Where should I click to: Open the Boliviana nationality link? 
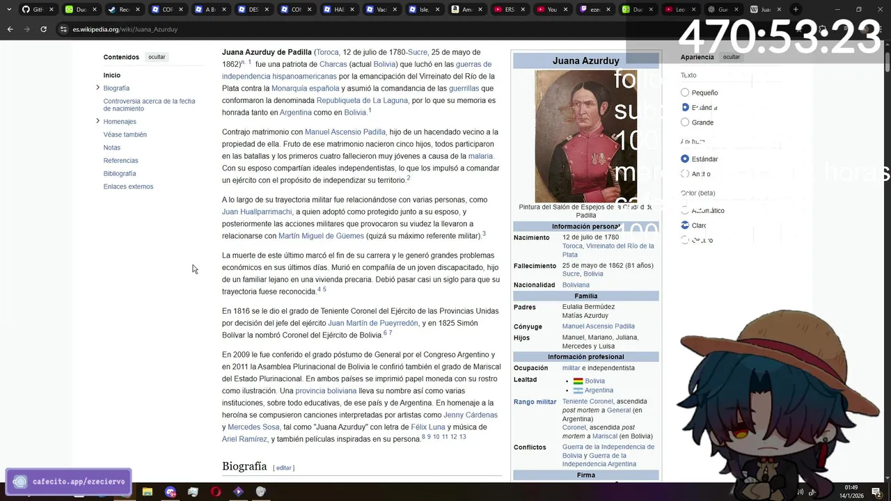[x=576, y=285]
